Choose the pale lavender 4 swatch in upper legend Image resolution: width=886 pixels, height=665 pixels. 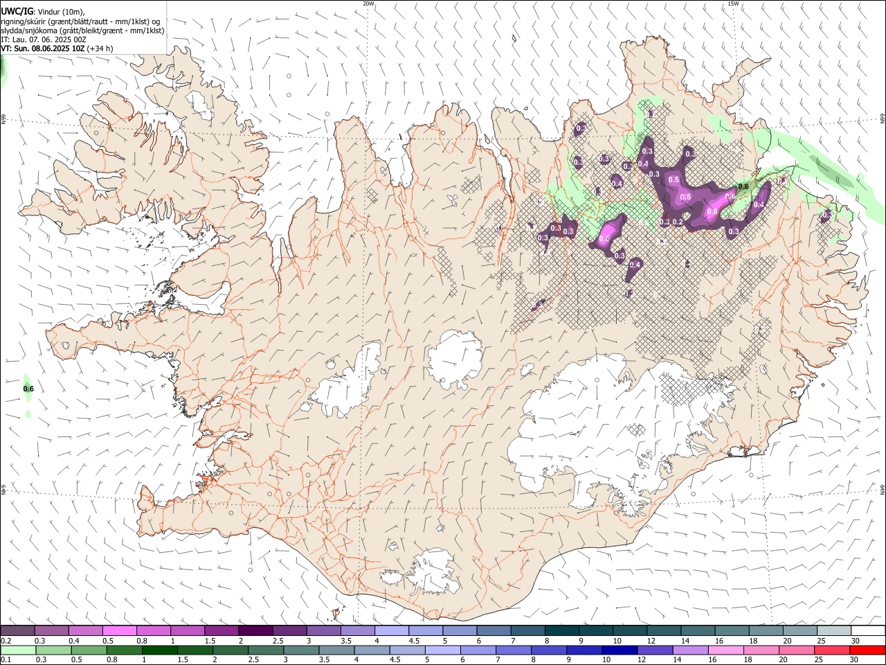(391, 631)
